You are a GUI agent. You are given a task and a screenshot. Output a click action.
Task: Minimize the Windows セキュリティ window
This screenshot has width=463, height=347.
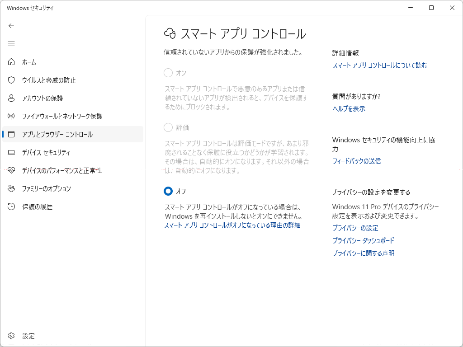(411, 8)
